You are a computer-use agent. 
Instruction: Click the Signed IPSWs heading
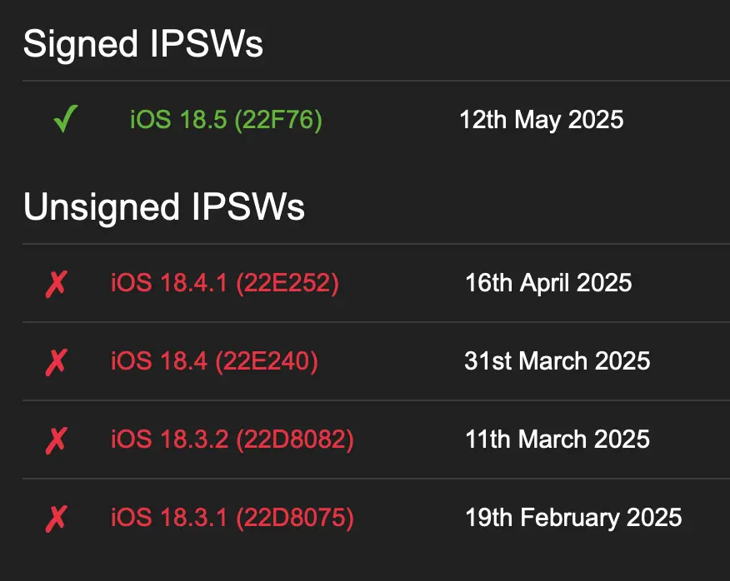143,44
